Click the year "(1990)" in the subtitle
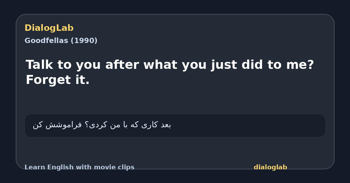The width and height of the screenshot is (350, 183). click(x=84, y=41)
